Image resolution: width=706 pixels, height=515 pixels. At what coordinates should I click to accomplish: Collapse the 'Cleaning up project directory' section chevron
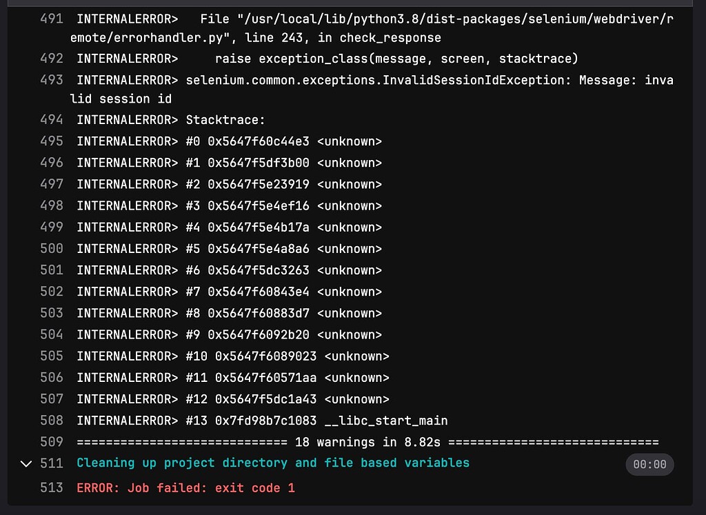(x=27, y=464)
